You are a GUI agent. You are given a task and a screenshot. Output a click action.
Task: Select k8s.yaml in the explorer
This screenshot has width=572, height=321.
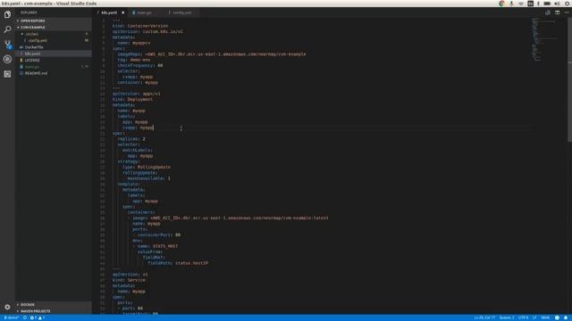[54, 53]
